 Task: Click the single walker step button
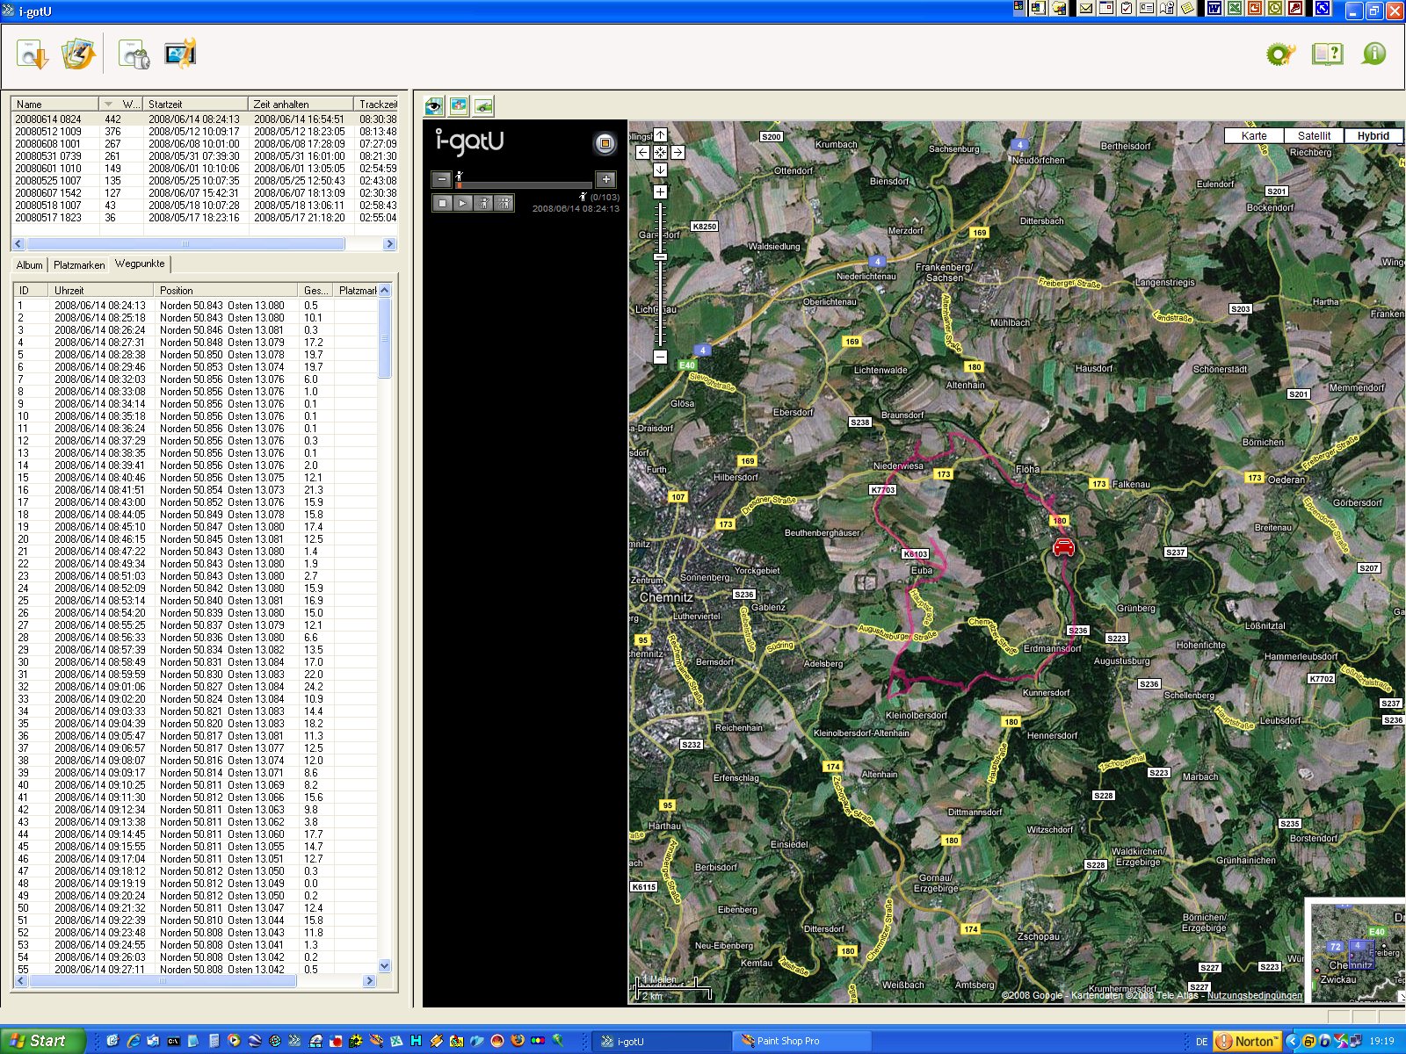(x=483, y=203)
